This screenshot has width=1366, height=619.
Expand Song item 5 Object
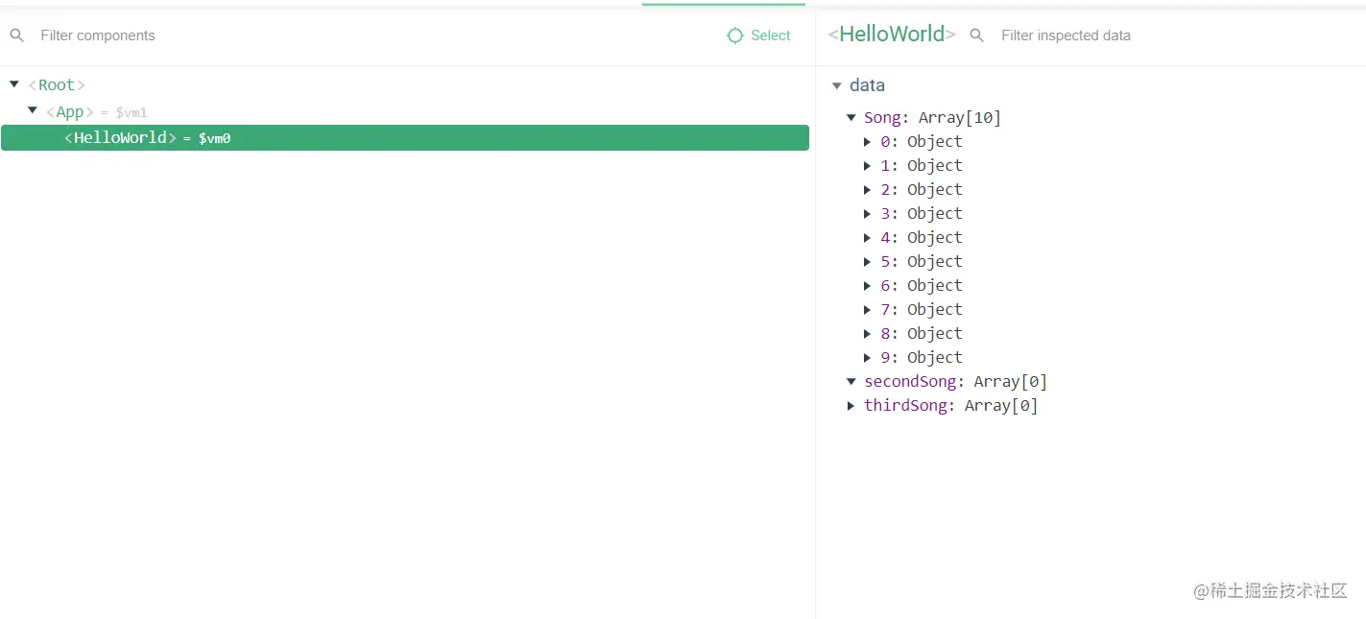tap(868, 262)
